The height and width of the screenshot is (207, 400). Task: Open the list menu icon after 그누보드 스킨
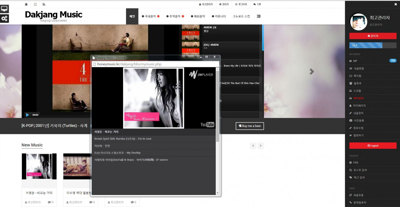258,16
